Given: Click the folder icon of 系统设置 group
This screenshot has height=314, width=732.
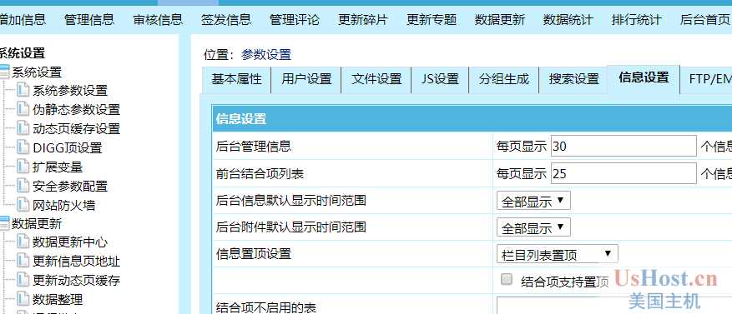Looking at the screenshot, I should pos(4,72).
